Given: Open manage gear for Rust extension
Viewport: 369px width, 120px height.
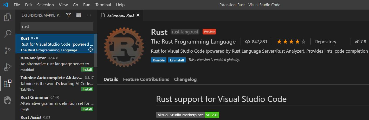Looking at the screenshot, I should click(x=90, y=50).
